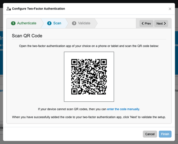
Task: Switch to the Validate step tab
Action: (81, 23)
